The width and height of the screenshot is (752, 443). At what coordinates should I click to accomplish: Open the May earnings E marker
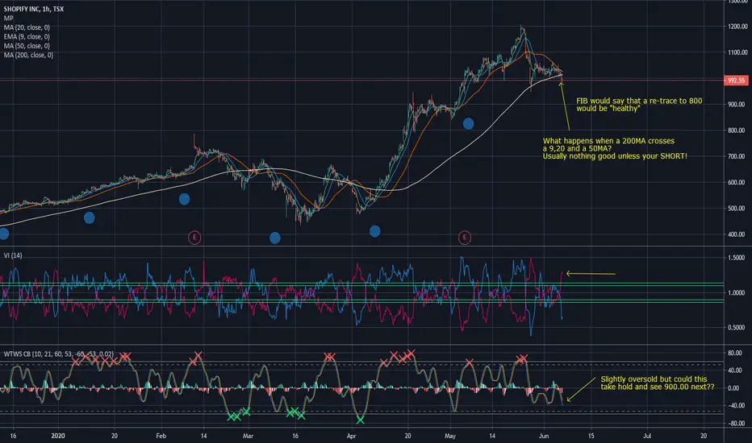[x=464, y=237]
